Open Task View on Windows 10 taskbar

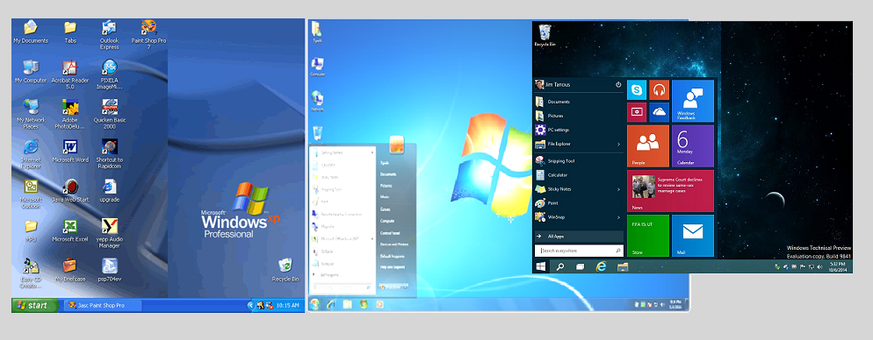pos(581,266)
